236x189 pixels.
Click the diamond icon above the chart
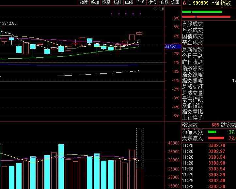[155, 8]
